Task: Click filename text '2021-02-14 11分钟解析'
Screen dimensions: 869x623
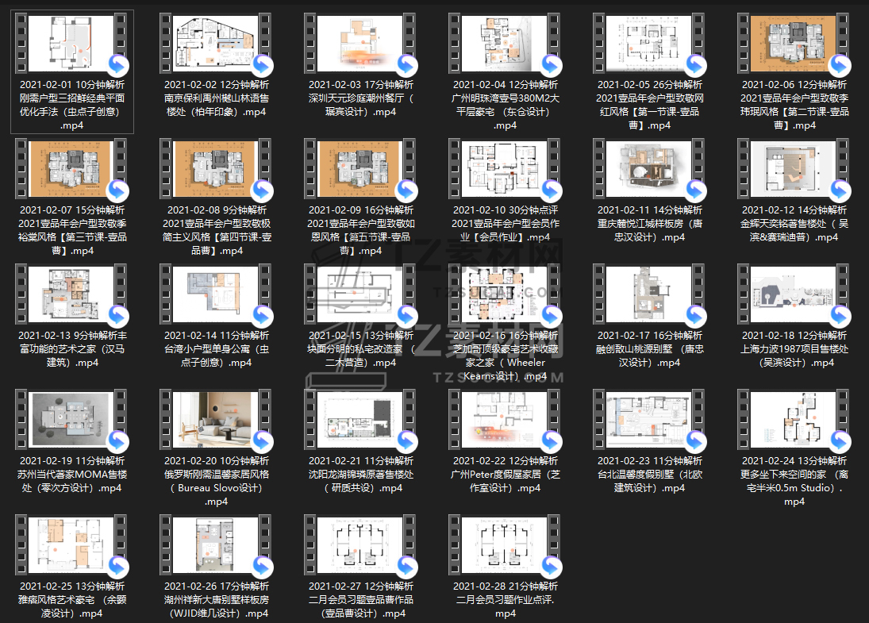Action: pos(217,336)
